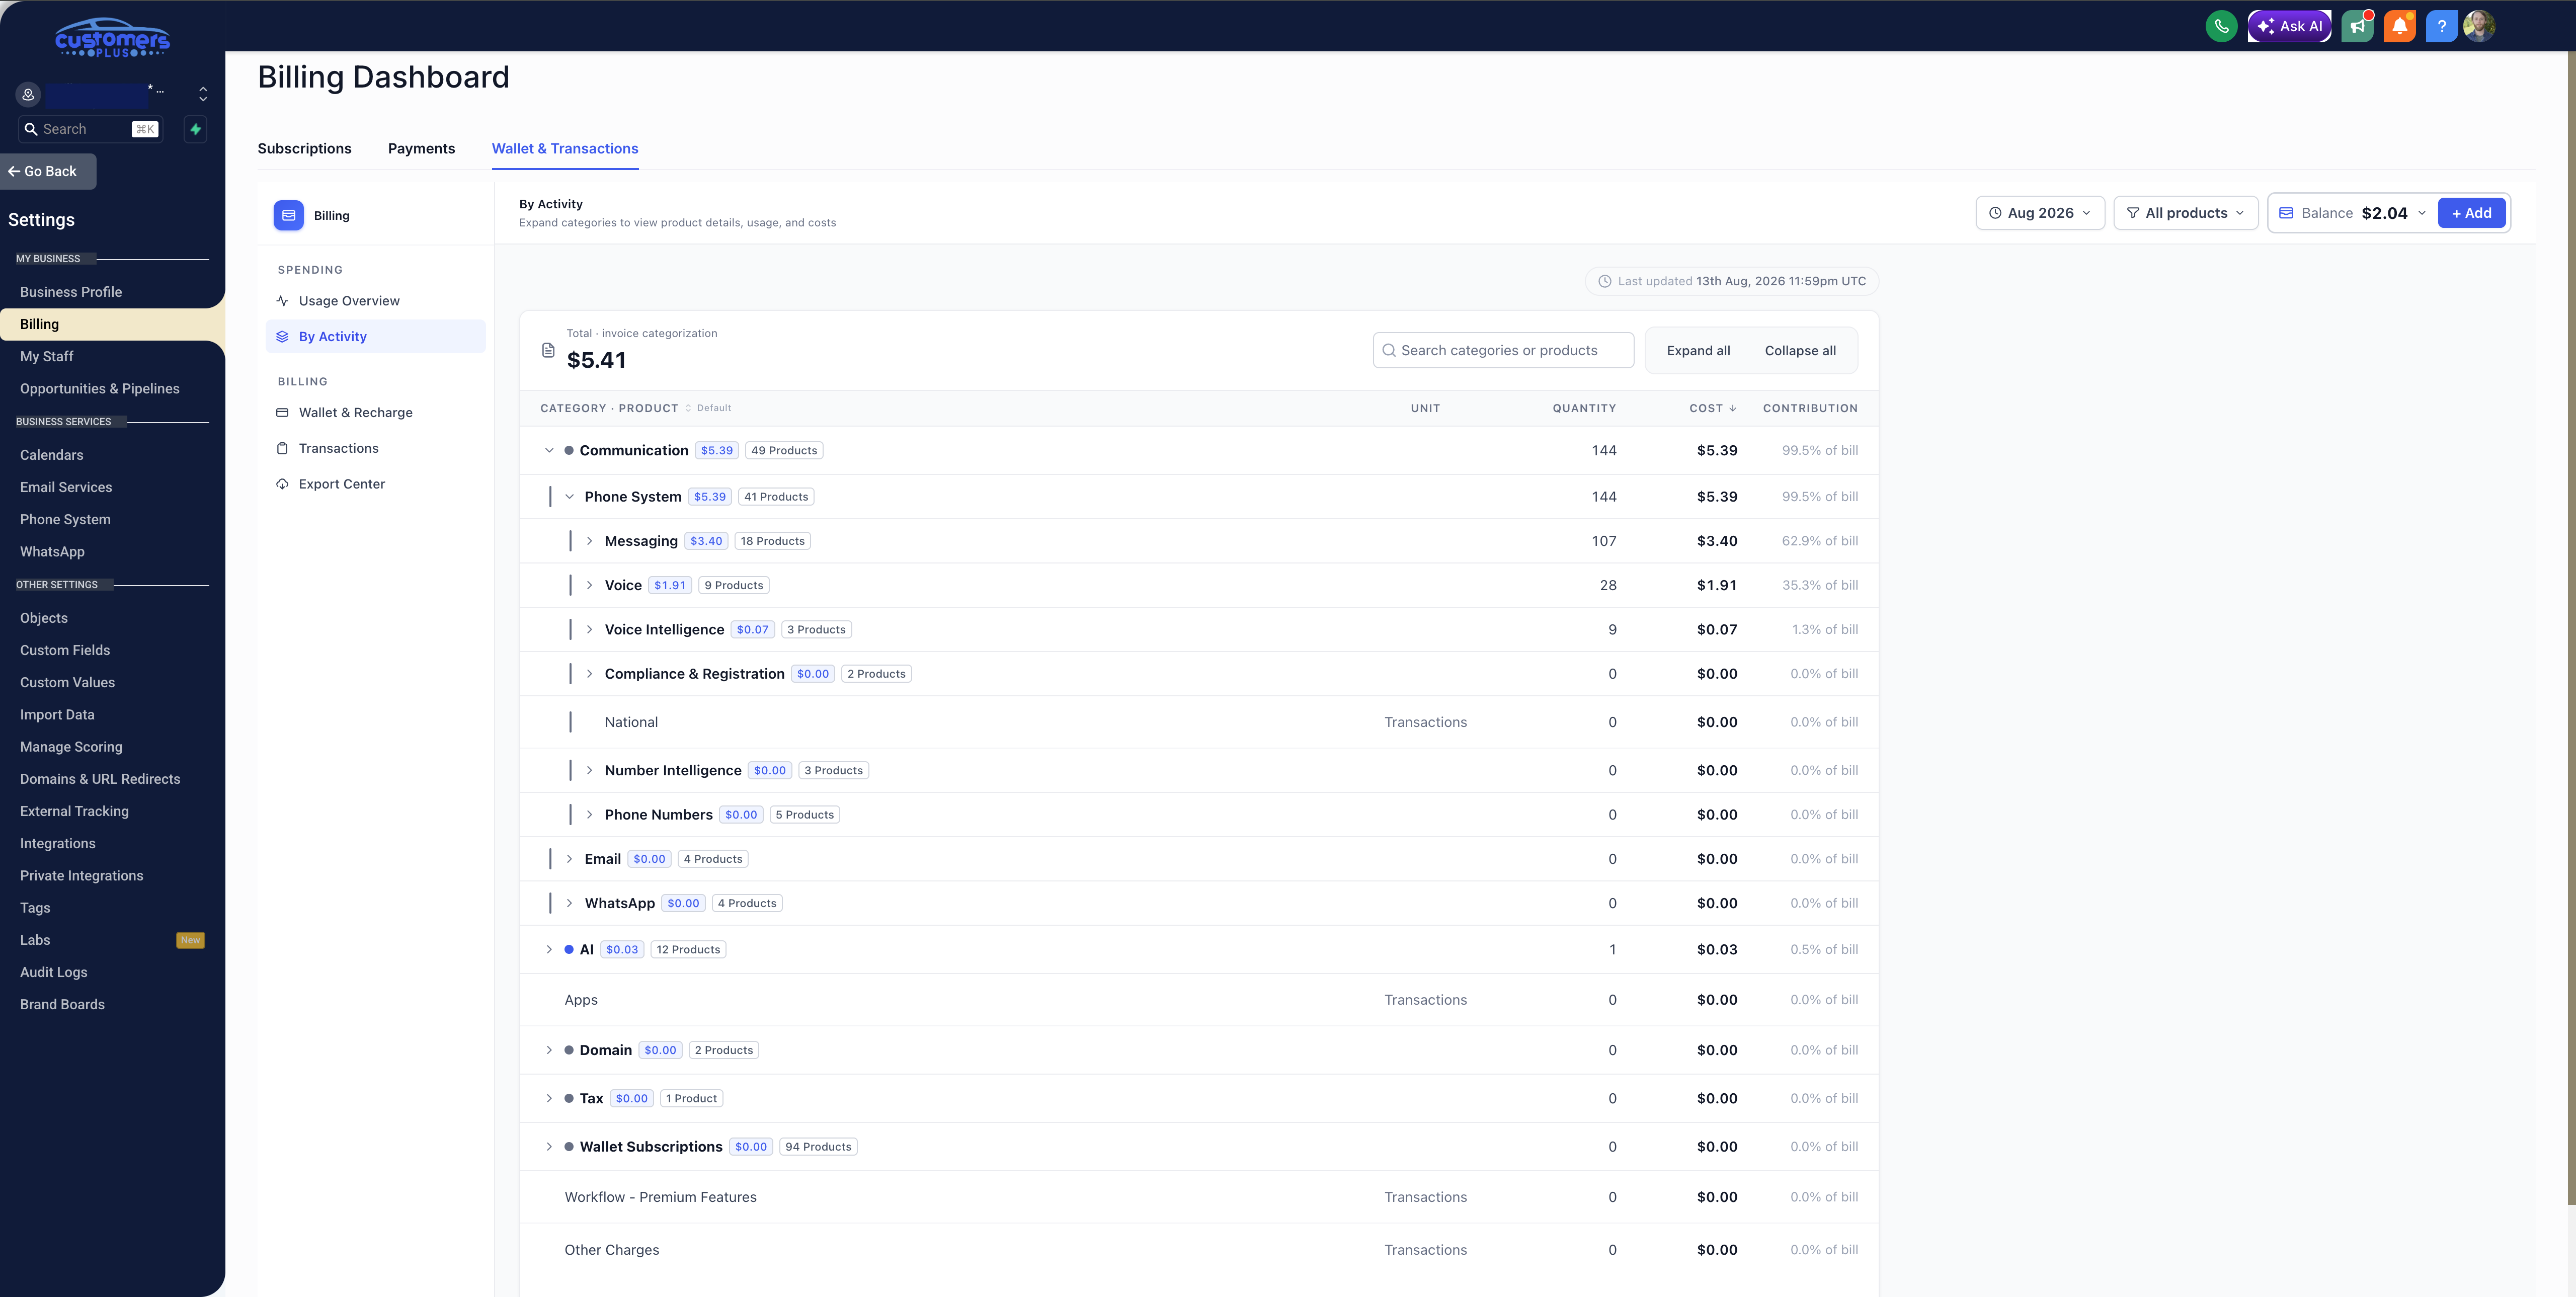Screen dimensions: 2576x1297
Task: Expand the WhatsApp category row
Action: tap(569, 903)
